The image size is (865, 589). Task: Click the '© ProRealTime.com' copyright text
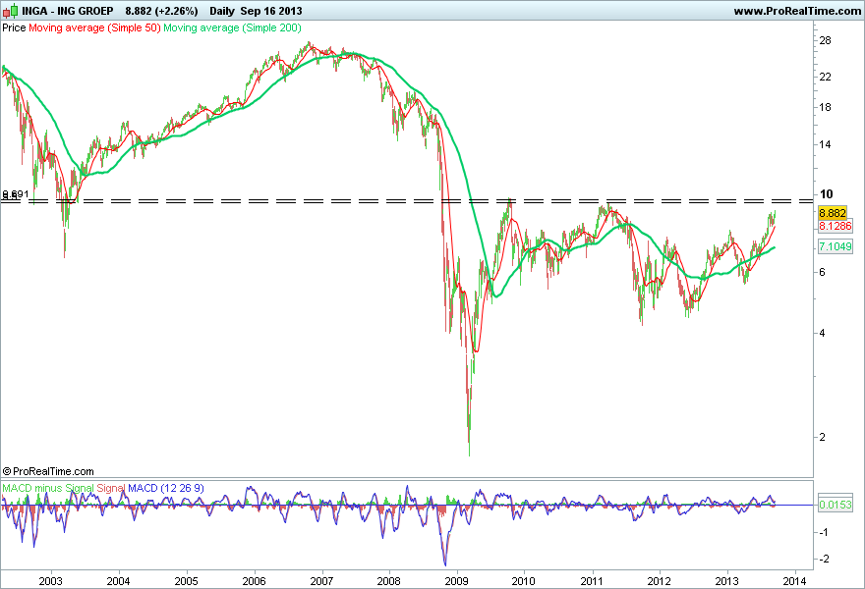click(x=48, y=471)
